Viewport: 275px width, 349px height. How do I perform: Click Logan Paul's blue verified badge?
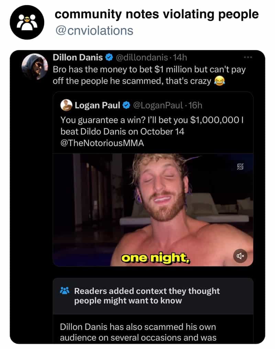pyautogui.click(x=126, y=105)
